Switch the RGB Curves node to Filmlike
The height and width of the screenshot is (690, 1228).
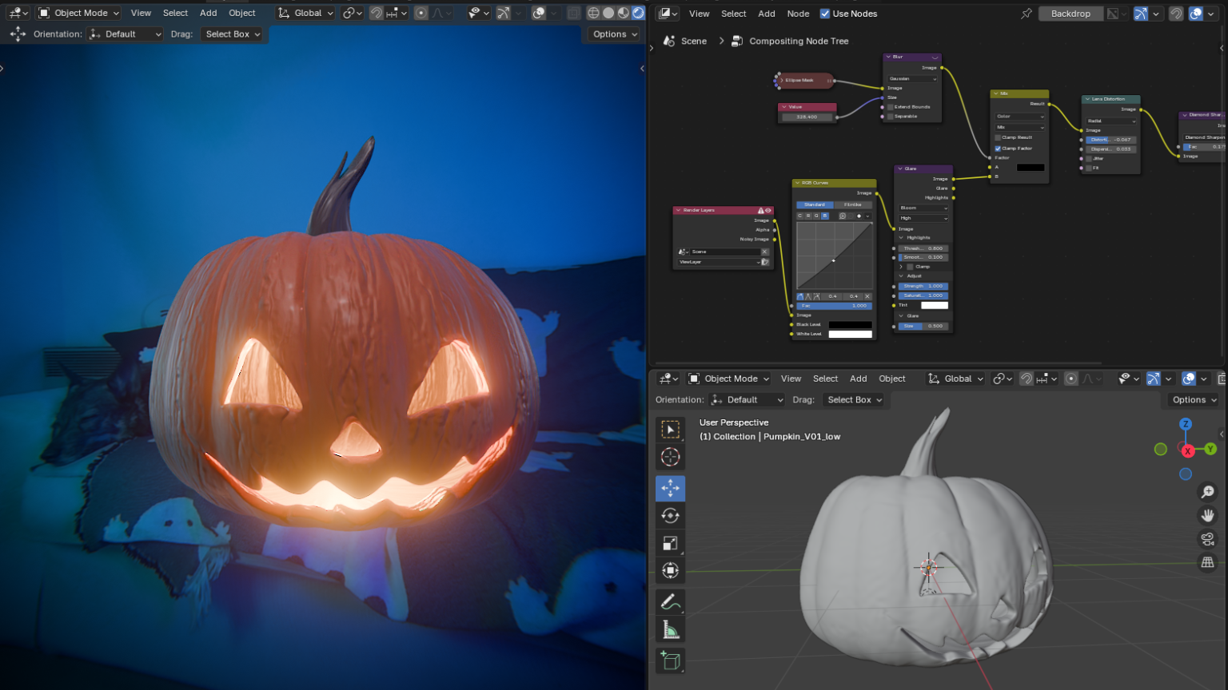(852, 204)
